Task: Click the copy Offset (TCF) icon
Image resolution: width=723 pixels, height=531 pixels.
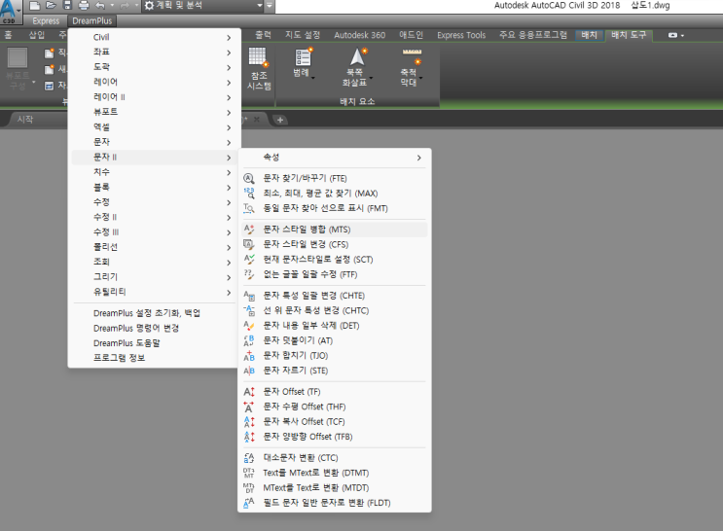Action: [x=249, y=421]
